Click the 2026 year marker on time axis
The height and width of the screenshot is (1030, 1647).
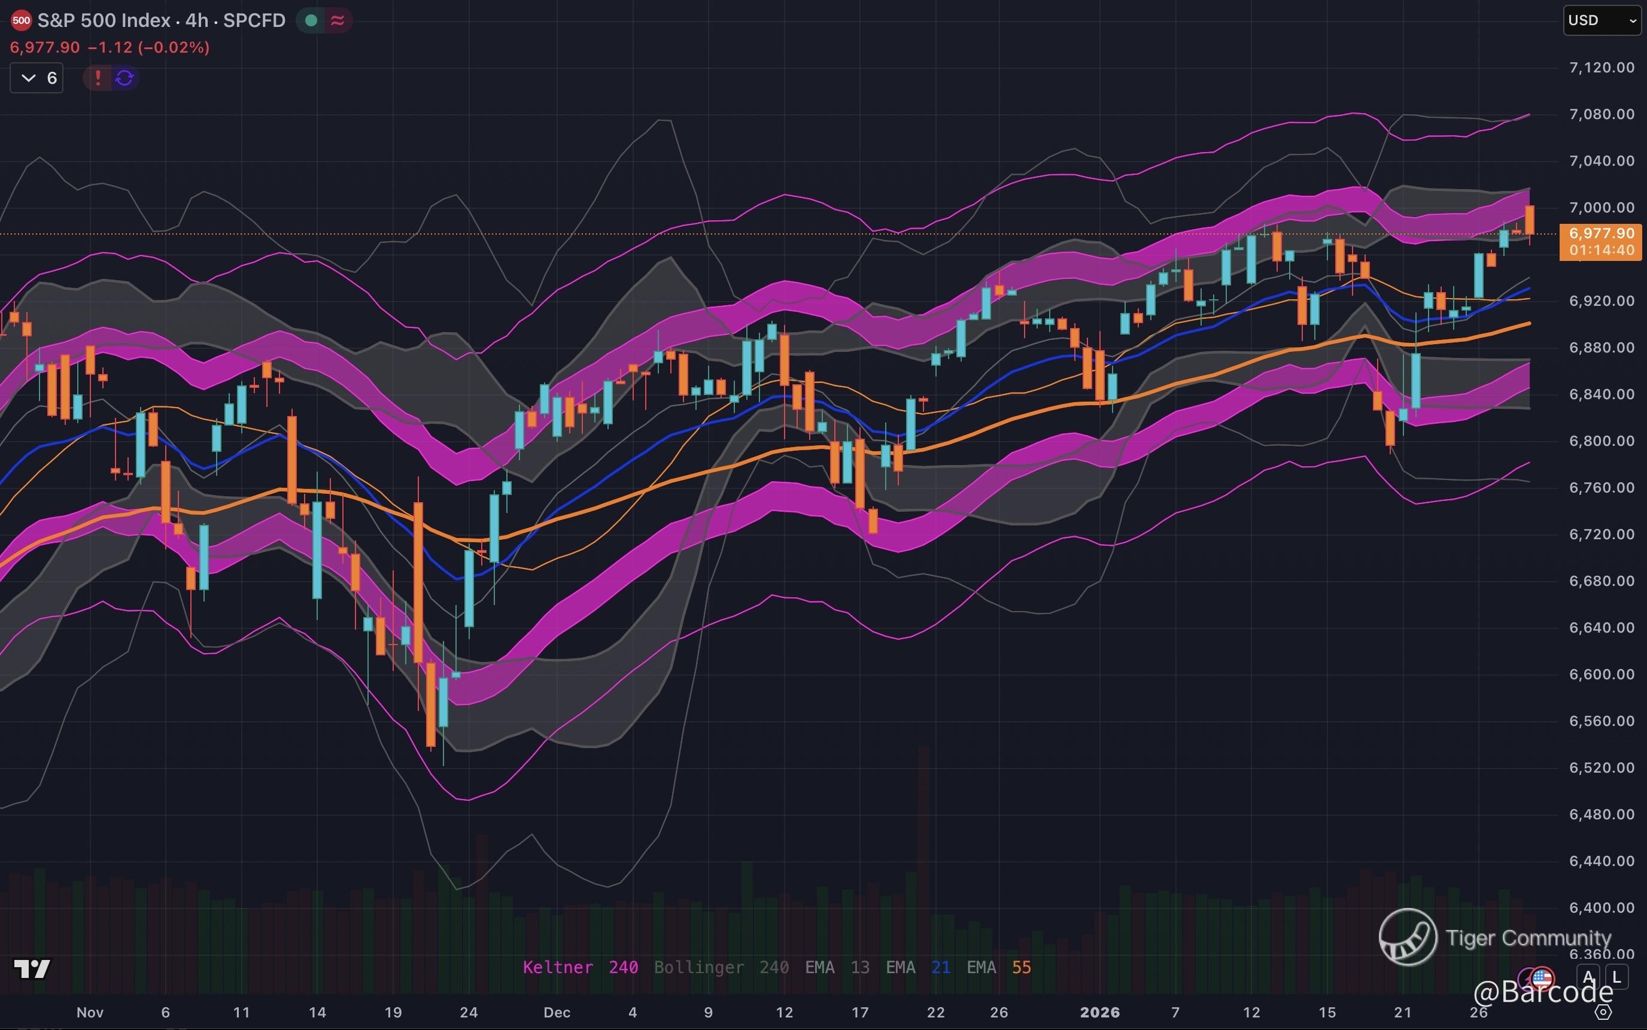point(1099,1012)
